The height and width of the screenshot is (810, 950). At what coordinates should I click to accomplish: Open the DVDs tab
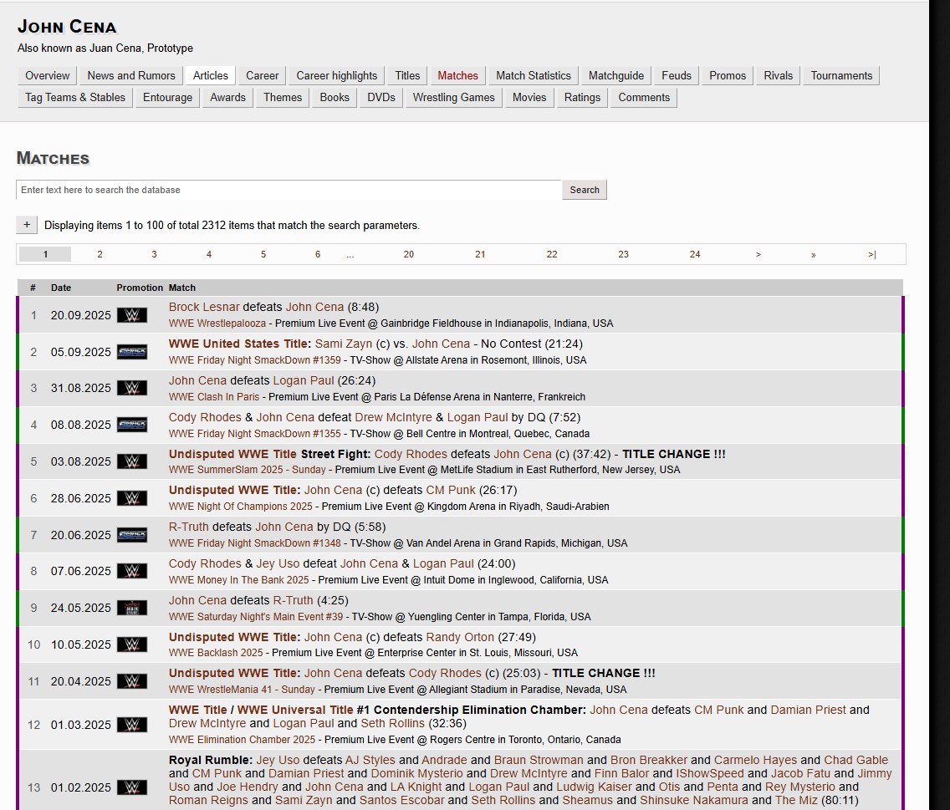pos(381,98)
